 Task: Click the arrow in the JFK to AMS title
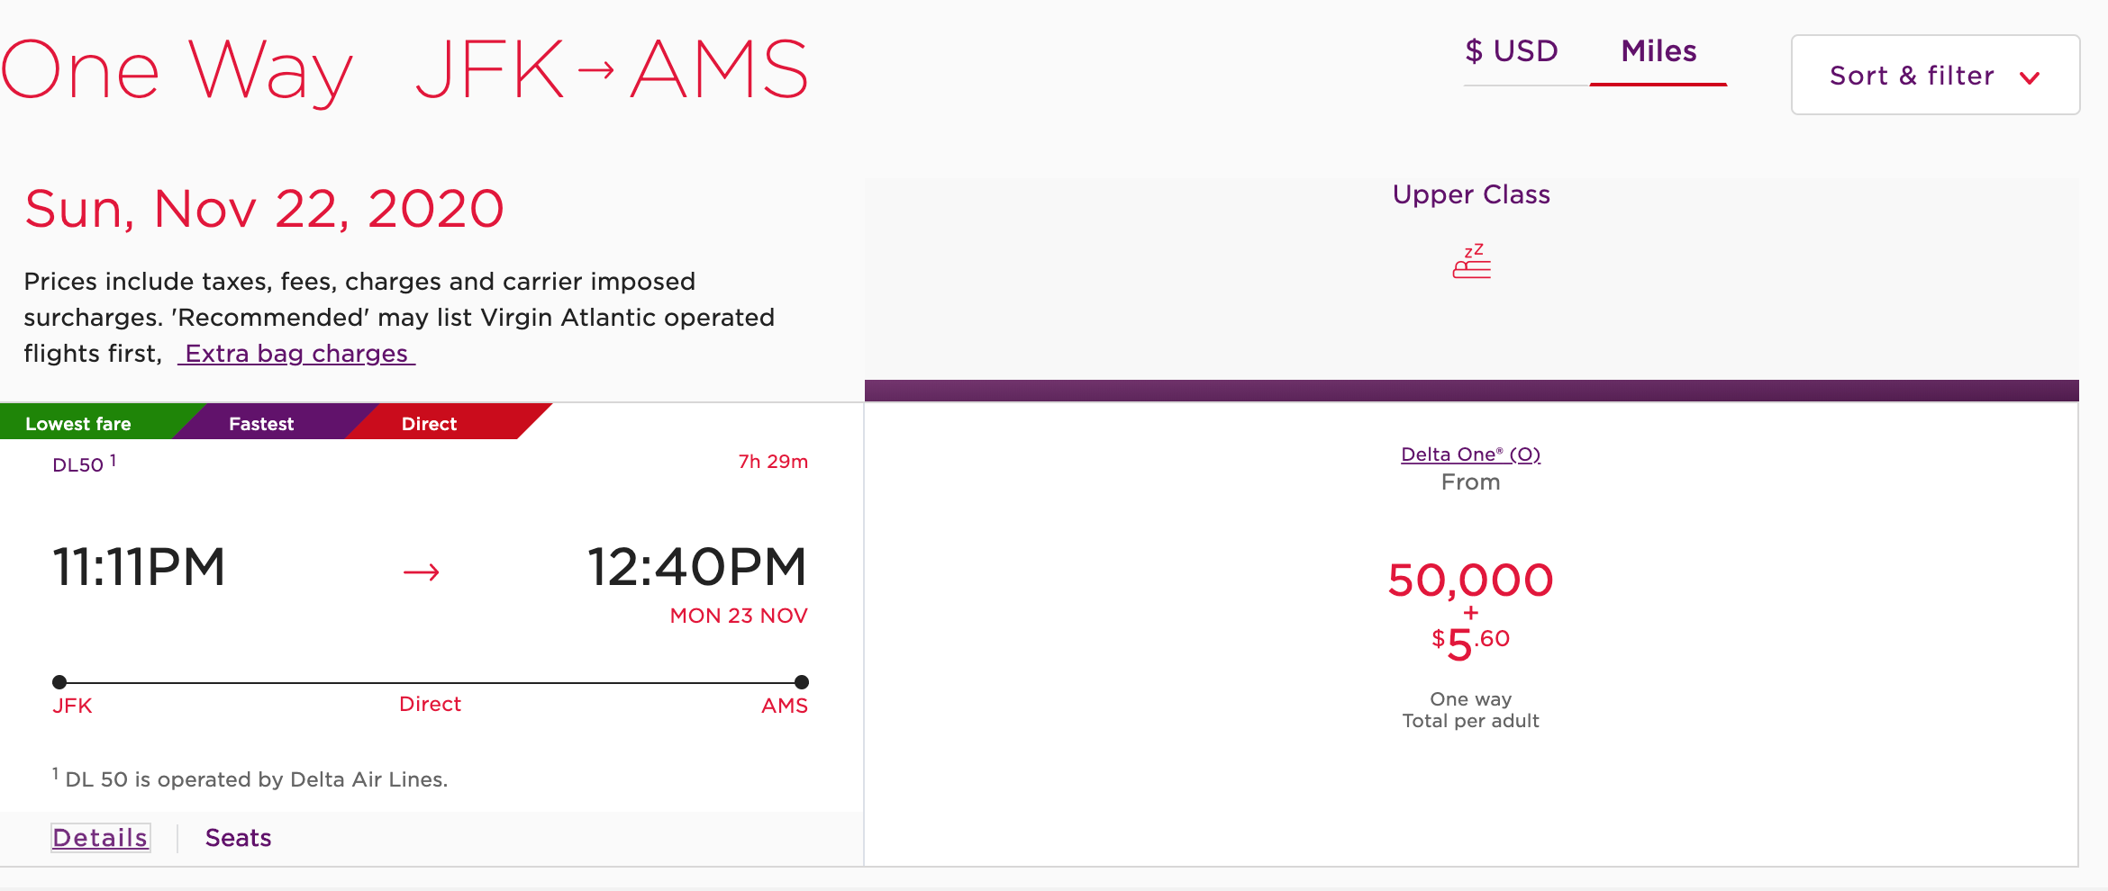click(595, 69)
